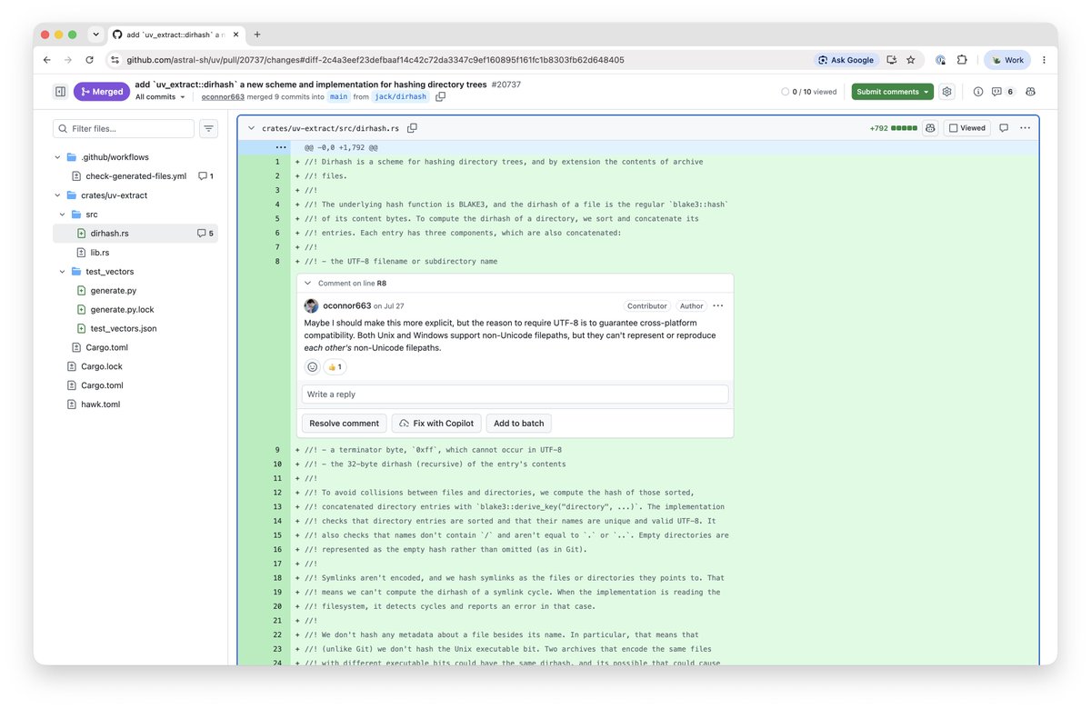The height and width of the screenshot is (709, 1091).
Task: Collapse the file tree sidebar panel icon
Action: click(60, 92)
